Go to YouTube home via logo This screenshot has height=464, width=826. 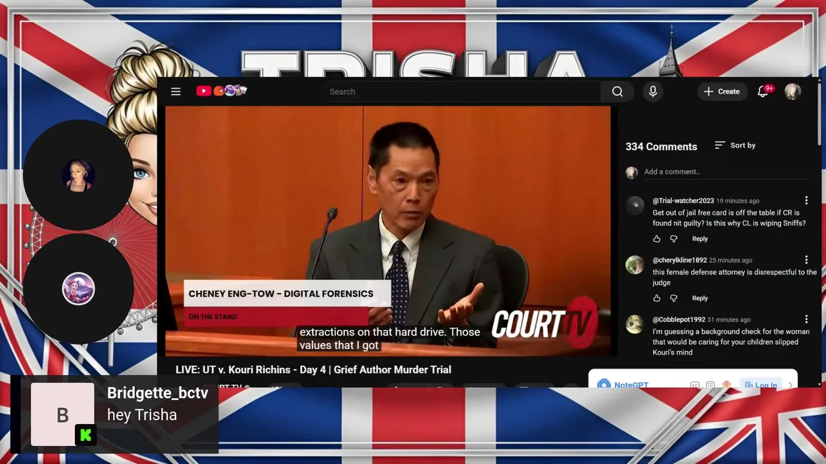[222, 91]
